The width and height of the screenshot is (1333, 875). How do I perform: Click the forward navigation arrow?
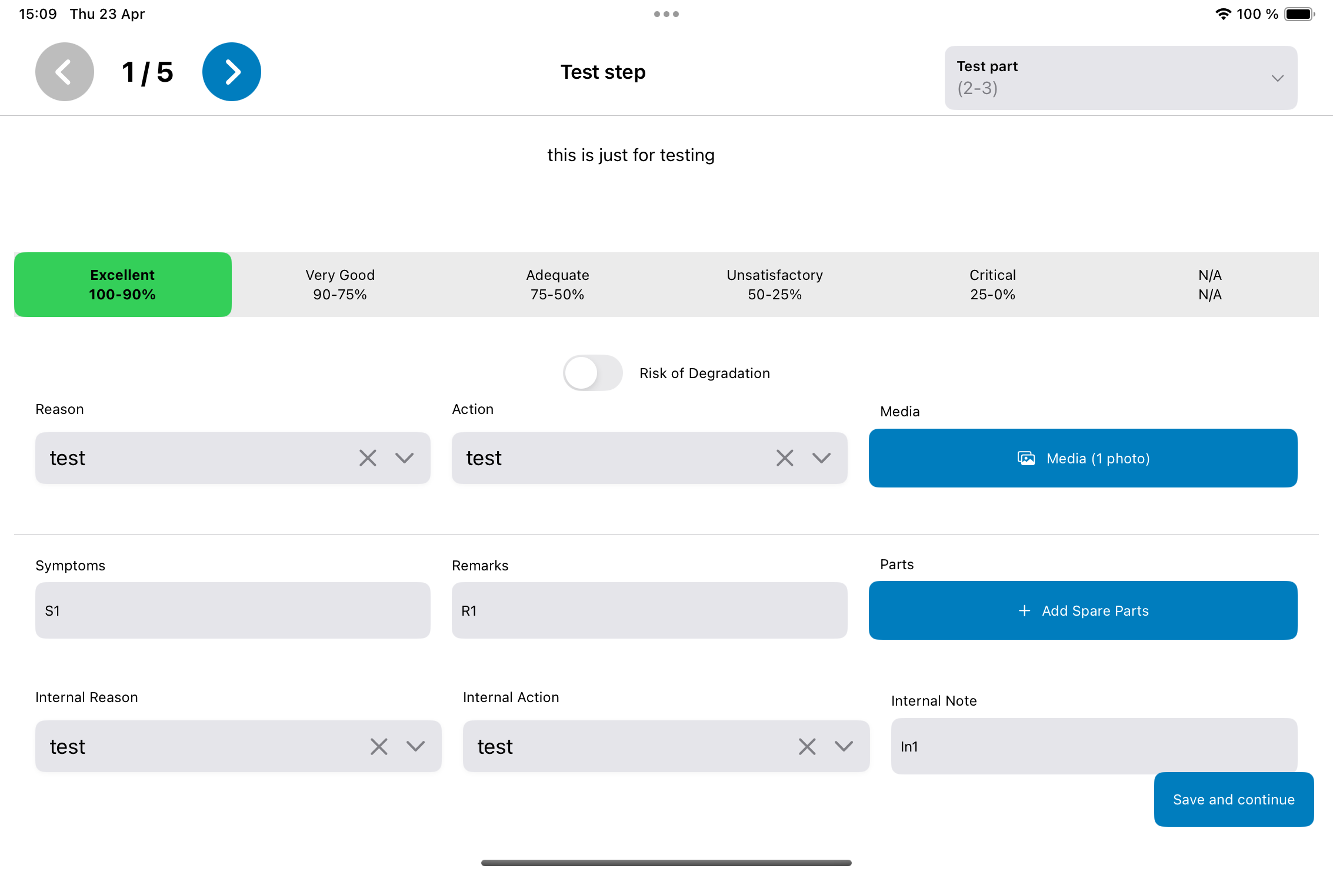click(x=231, y=71)
